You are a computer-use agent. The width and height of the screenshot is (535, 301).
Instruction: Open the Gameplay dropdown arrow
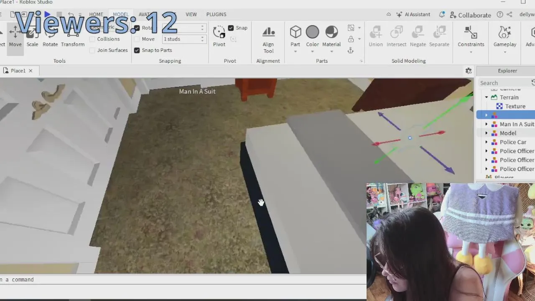tap(505, 52)
